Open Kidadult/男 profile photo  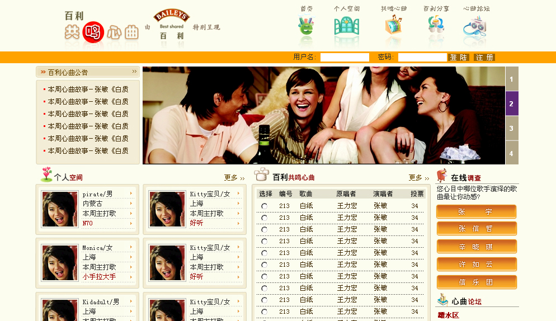[x=59, y=310]
